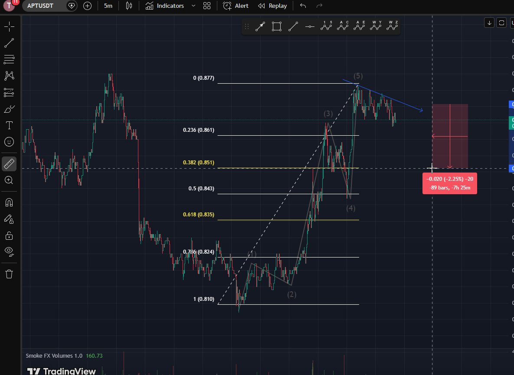Select Elliott correction wave A-C tool
The width and height of the screenshot is (514, 375).
[343, 26]
